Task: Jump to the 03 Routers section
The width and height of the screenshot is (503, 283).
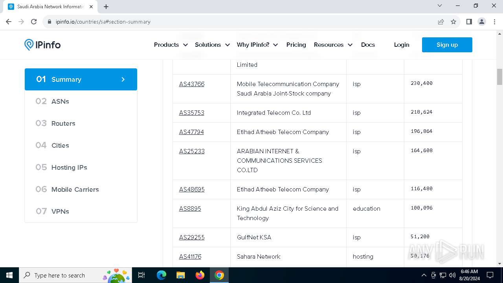Action: pos(81,123)
